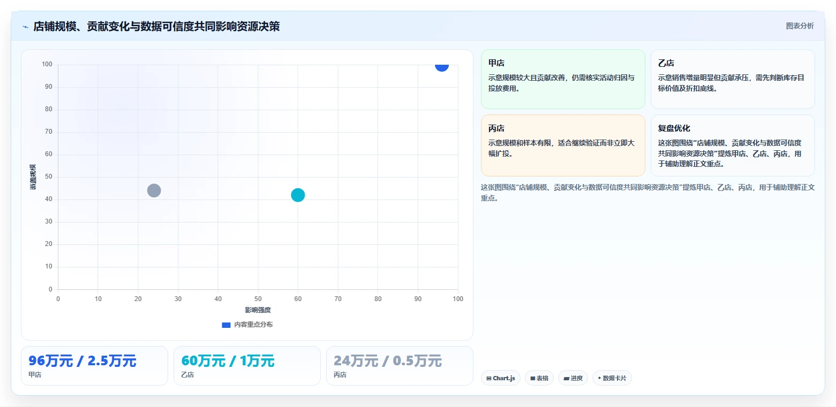Click the 进度 tag chip
Image resolution: width=836 pixels, height=407 pixels.
click(573, 378)
